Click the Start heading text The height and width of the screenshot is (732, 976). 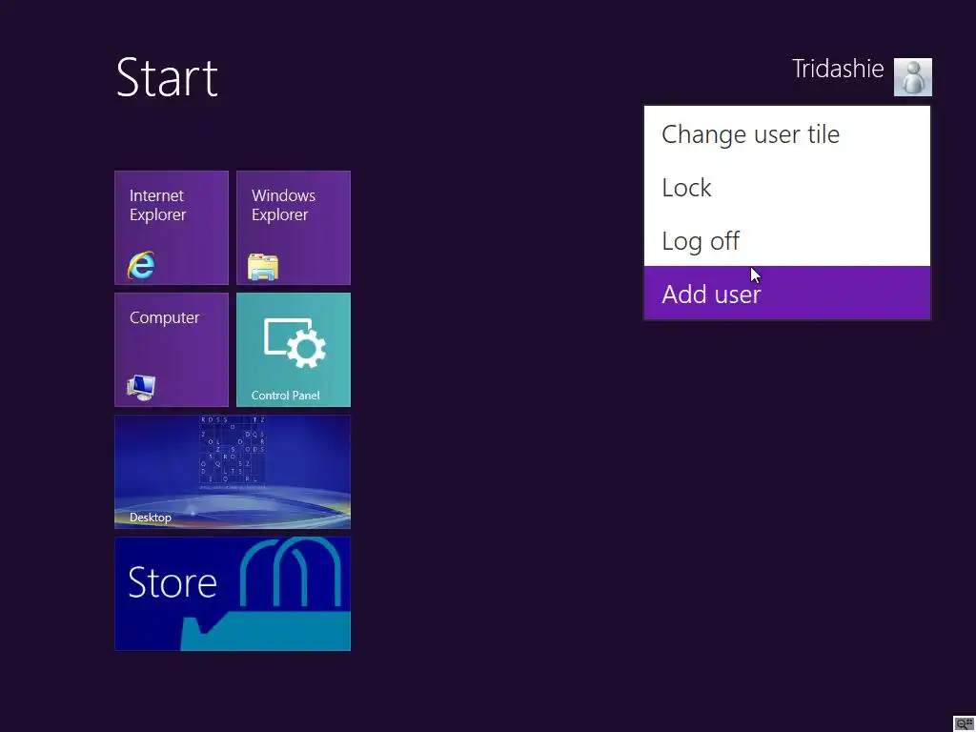(x=167, y=77)
